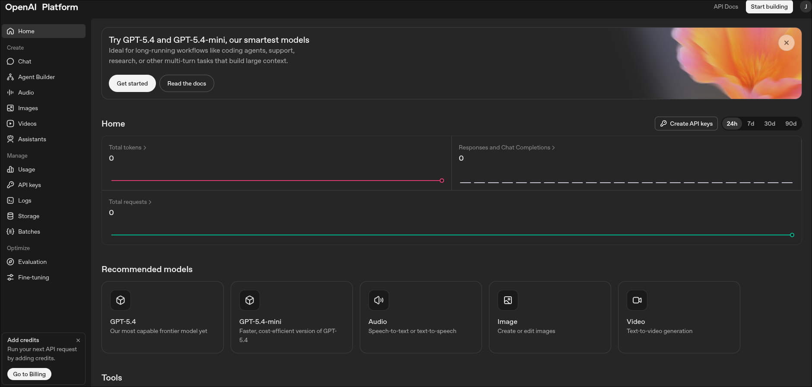The image size is (812, 387).
Task: Expand Total tokens details chevron
Action: [145, 148]
